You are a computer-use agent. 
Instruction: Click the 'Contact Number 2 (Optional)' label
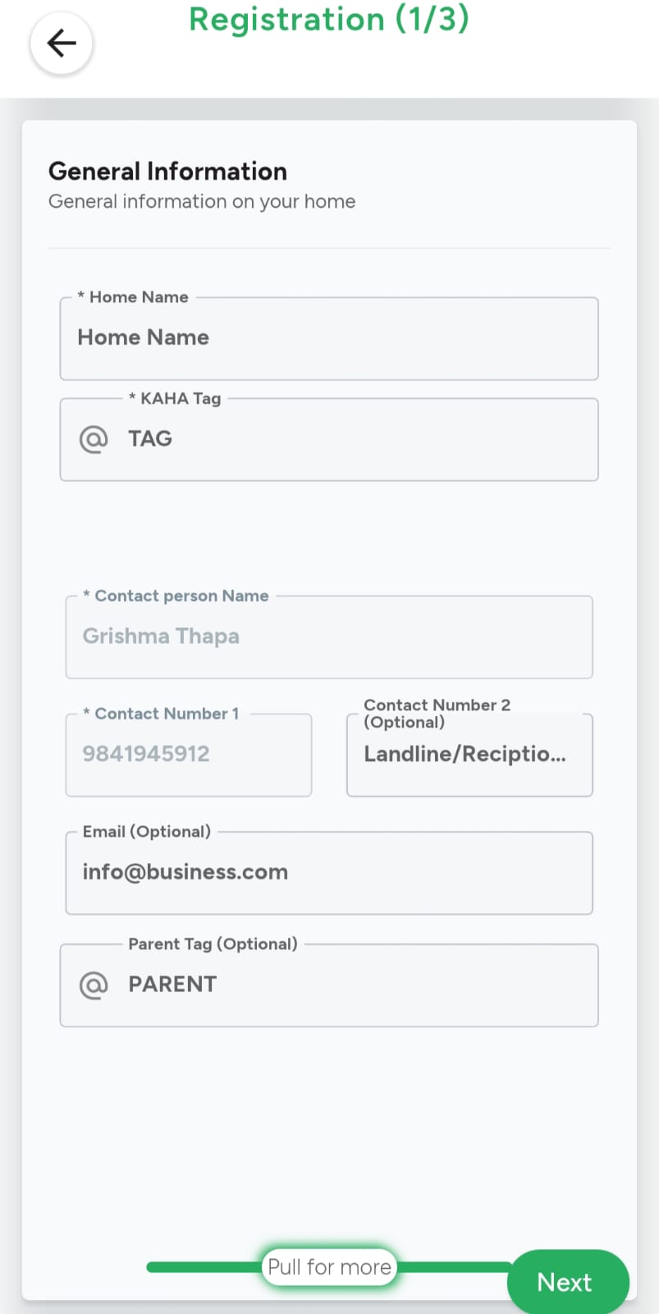pyautogui.click(x=437, y=714)
